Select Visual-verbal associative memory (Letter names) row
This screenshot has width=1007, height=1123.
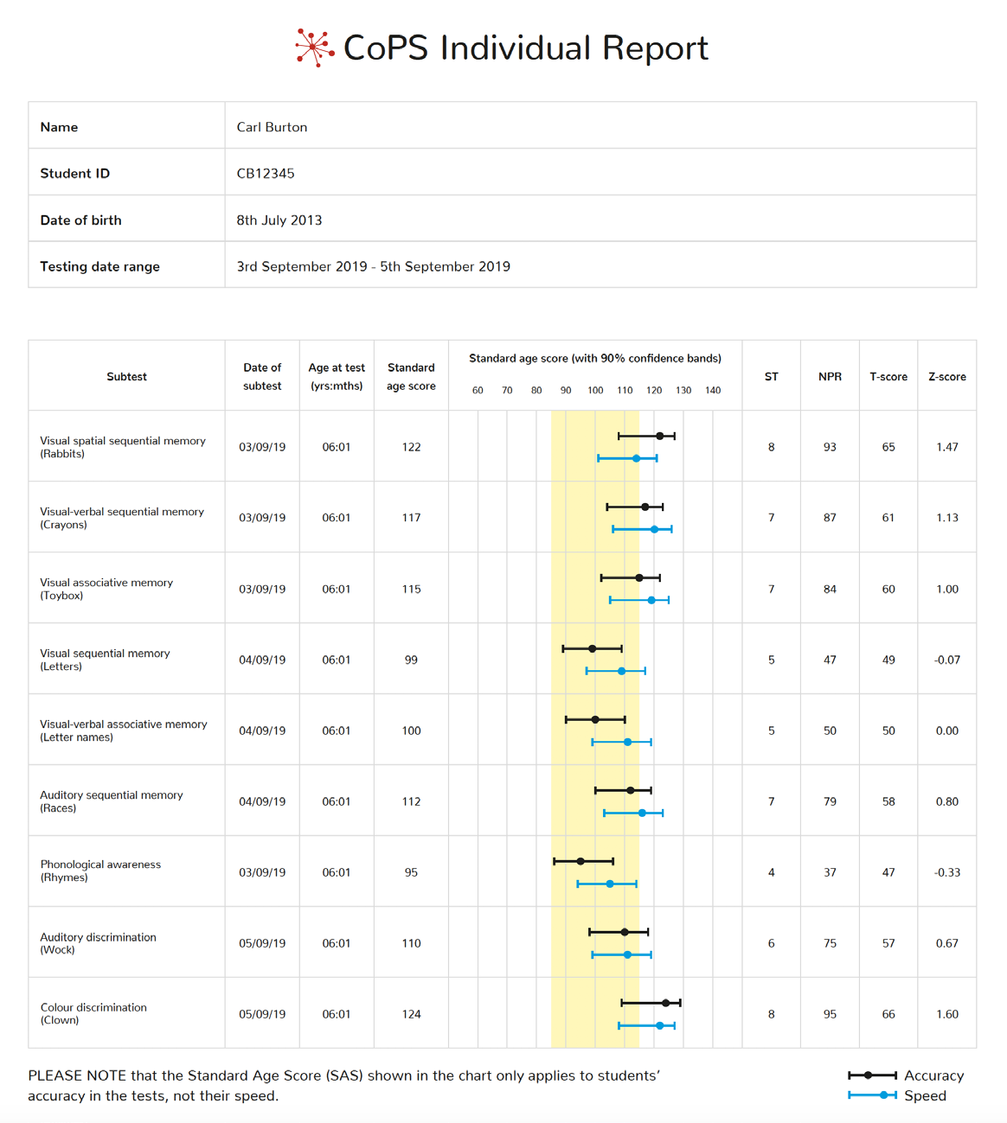coord(503,730)
